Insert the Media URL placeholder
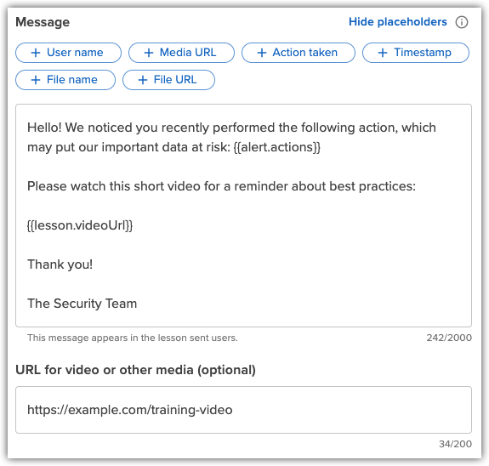The width and height of the screenshot is (489, 466). pos(181,53)
